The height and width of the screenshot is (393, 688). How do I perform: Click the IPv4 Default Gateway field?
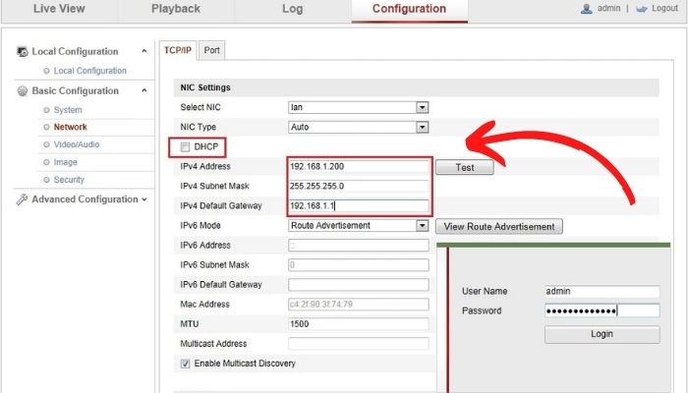pos(359,205)
